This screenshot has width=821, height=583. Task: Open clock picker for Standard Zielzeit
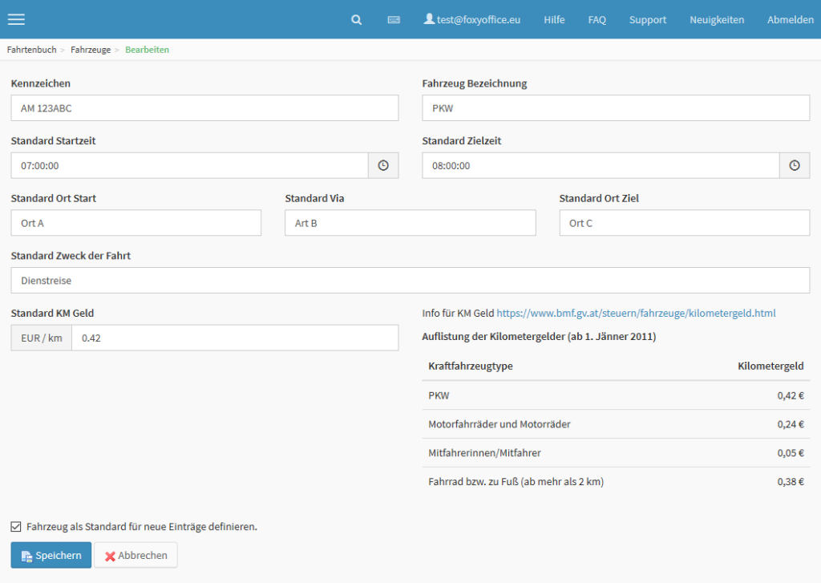(x=795, y=165)
